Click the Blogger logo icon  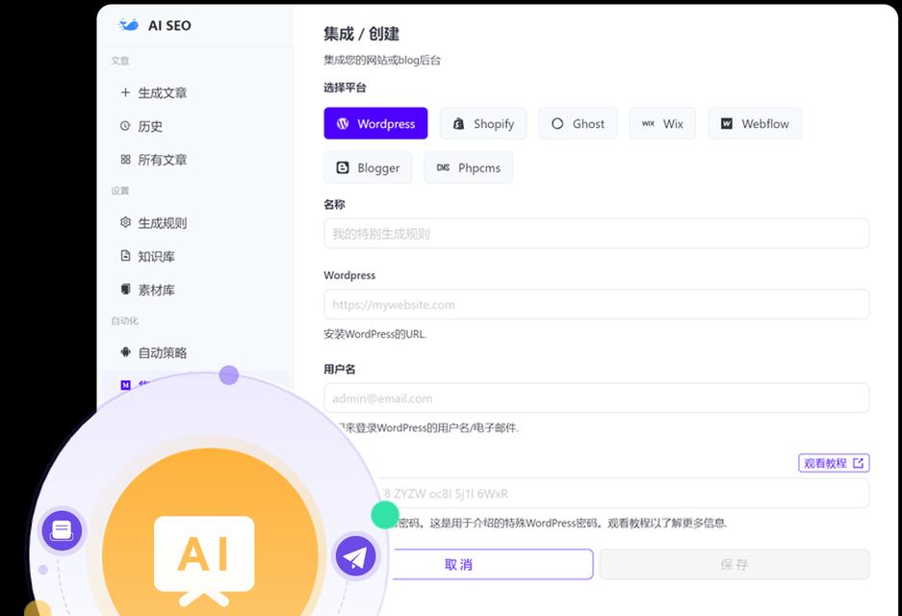(x=343, y=167)
